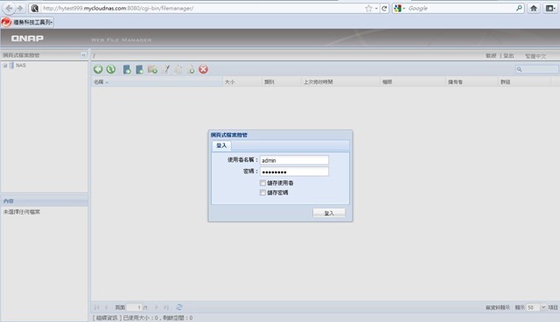Click the second blue file-with-plus toolbar icon
Screen dimensions: 560x322
139,69
